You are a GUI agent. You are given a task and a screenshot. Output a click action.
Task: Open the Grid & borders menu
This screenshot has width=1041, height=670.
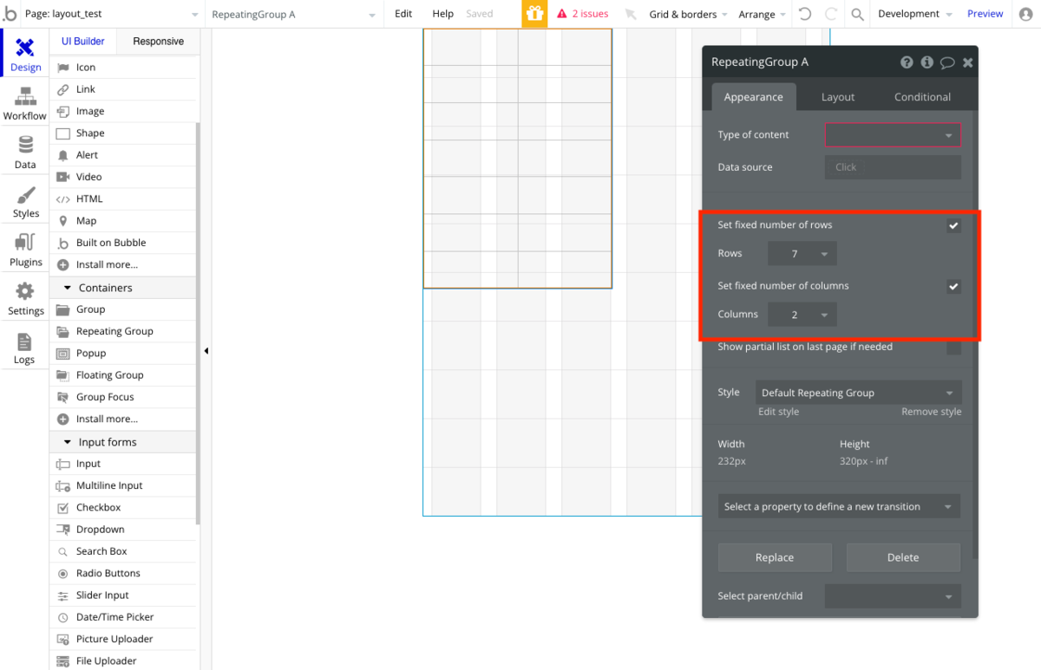click(688, 14)
